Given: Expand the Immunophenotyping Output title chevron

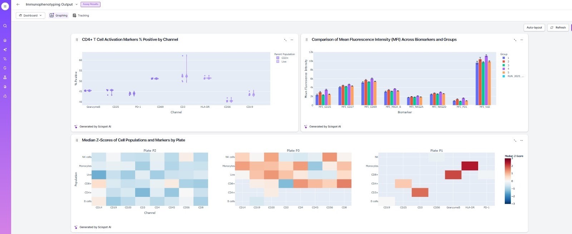Looking at the screenshot, I should [x=77, y=5].
